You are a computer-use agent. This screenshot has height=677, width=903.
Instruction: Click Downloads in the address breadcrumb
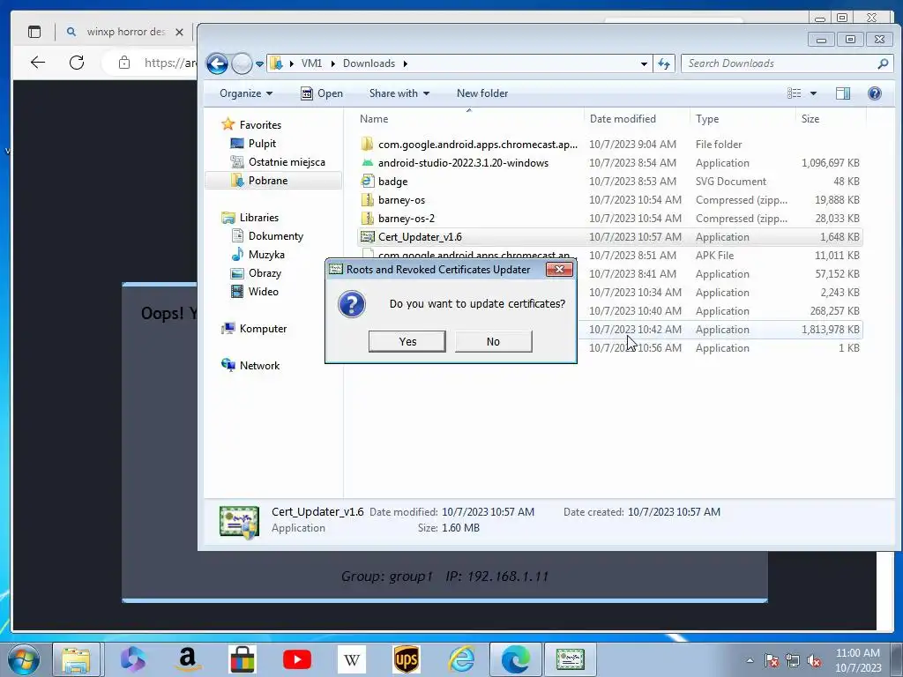369,63
